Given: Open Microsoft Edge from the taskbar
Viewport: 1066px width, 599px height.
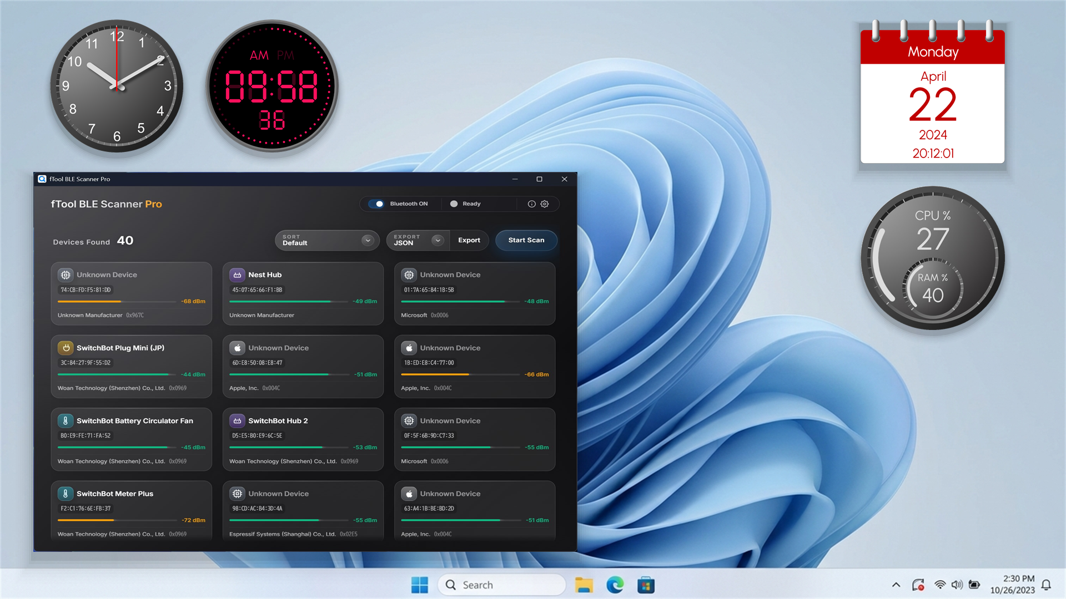Looking at the screenshot, I should (x=615, y=585).
